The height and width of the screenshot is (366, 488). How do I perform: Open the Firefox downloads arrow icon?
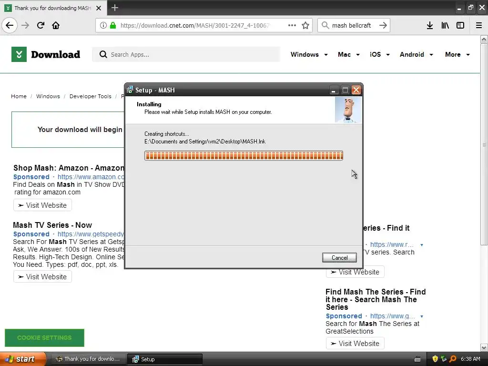(430, 25)
